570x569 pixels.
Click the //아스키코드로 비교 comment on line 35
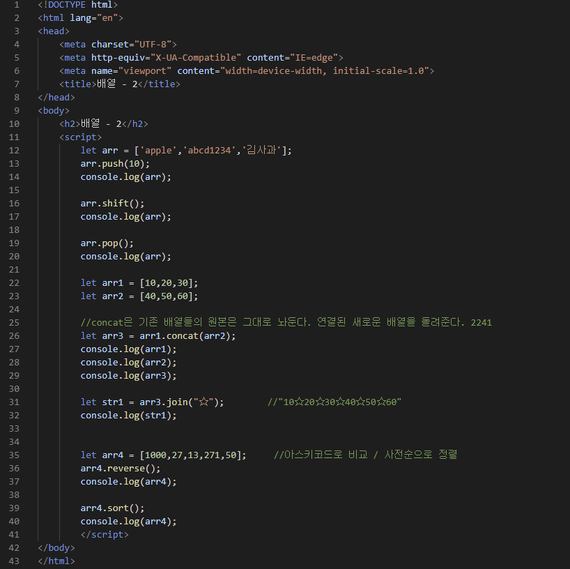tap(365, 455)
